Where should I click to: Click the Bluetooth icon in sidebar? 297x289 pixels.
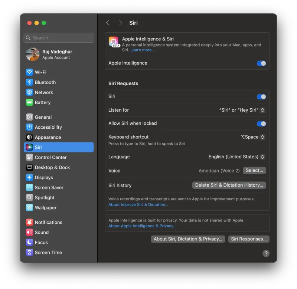pyautogui.click(x=29, y=82)
